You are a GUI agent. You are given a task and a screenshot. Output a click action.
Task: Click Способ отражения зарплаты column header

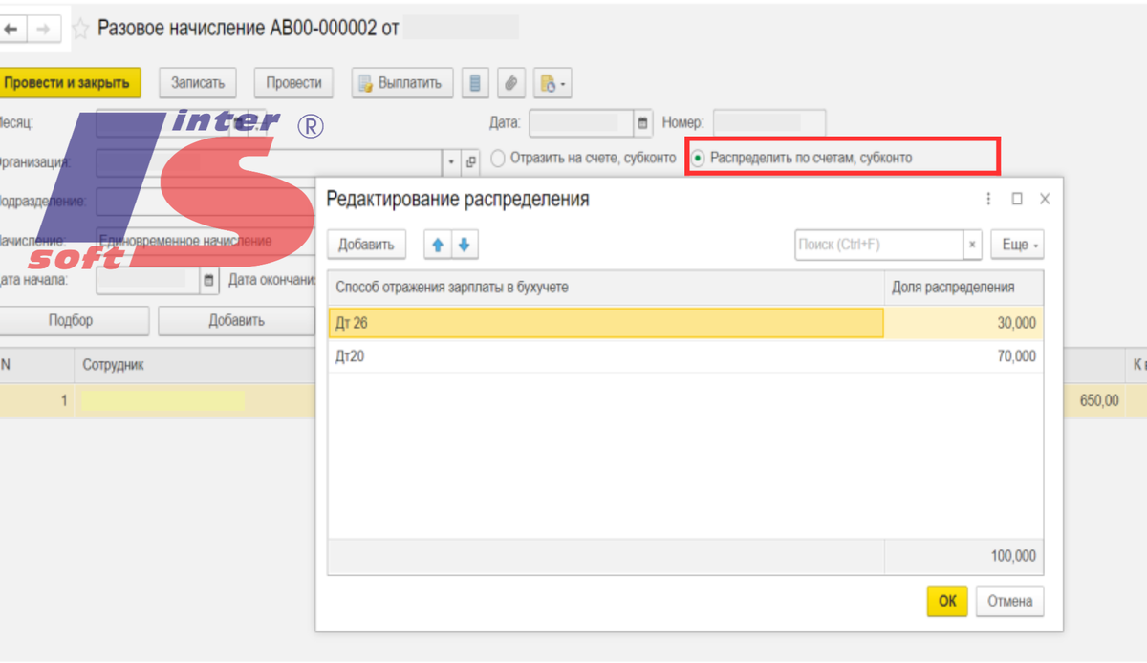point(606,287)
